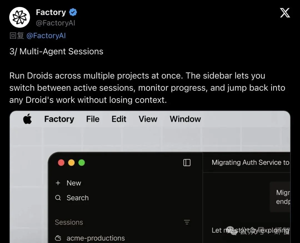Toggle the sidebar panel icon

tap(187, 163)
